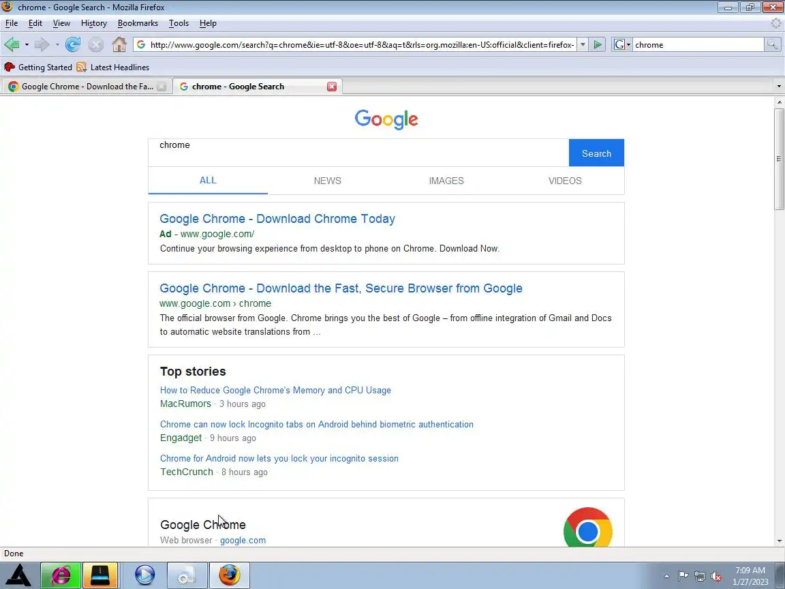This screenshot has height=589, width=785.
Task: Click the scrollbar up arrow
Action: [x=778, y=102]
